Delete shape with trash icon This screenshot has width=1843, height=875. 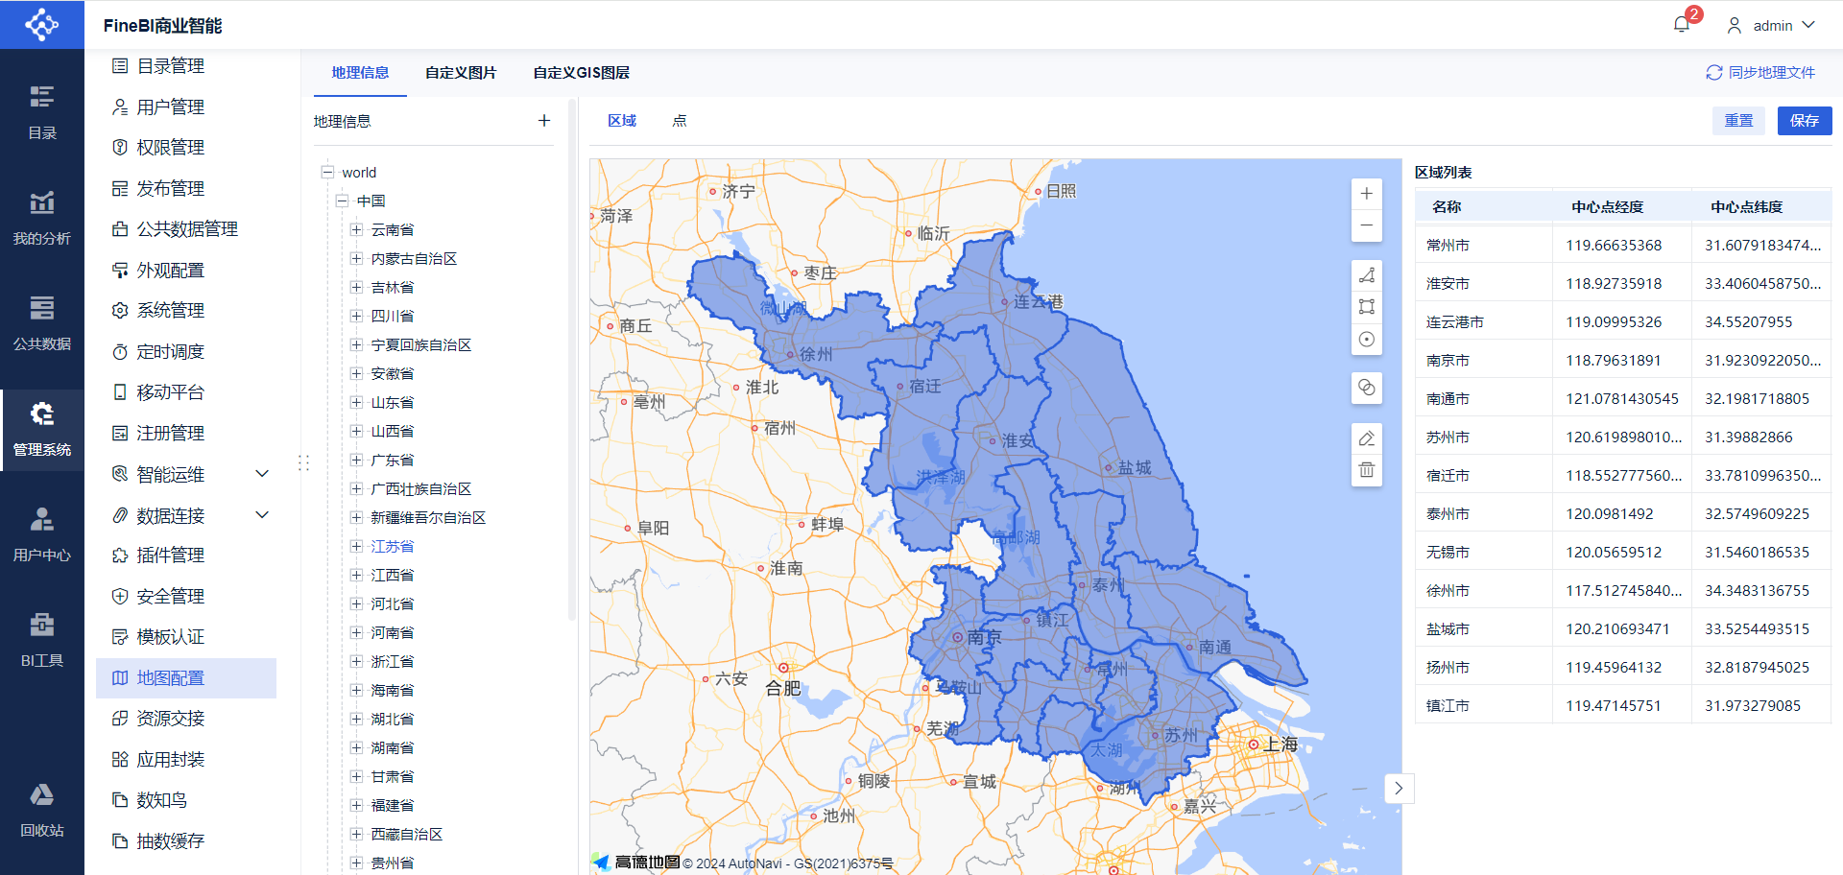[x=1366, y=470]
